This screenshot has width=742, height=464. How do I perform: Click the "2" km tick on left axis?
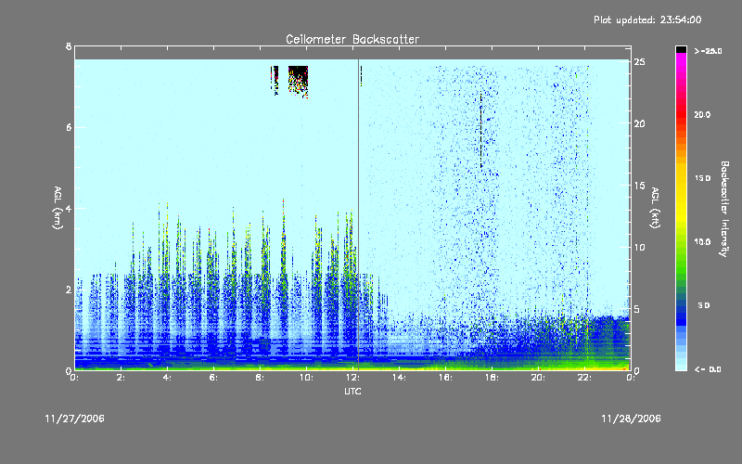[x=69, y=290]
